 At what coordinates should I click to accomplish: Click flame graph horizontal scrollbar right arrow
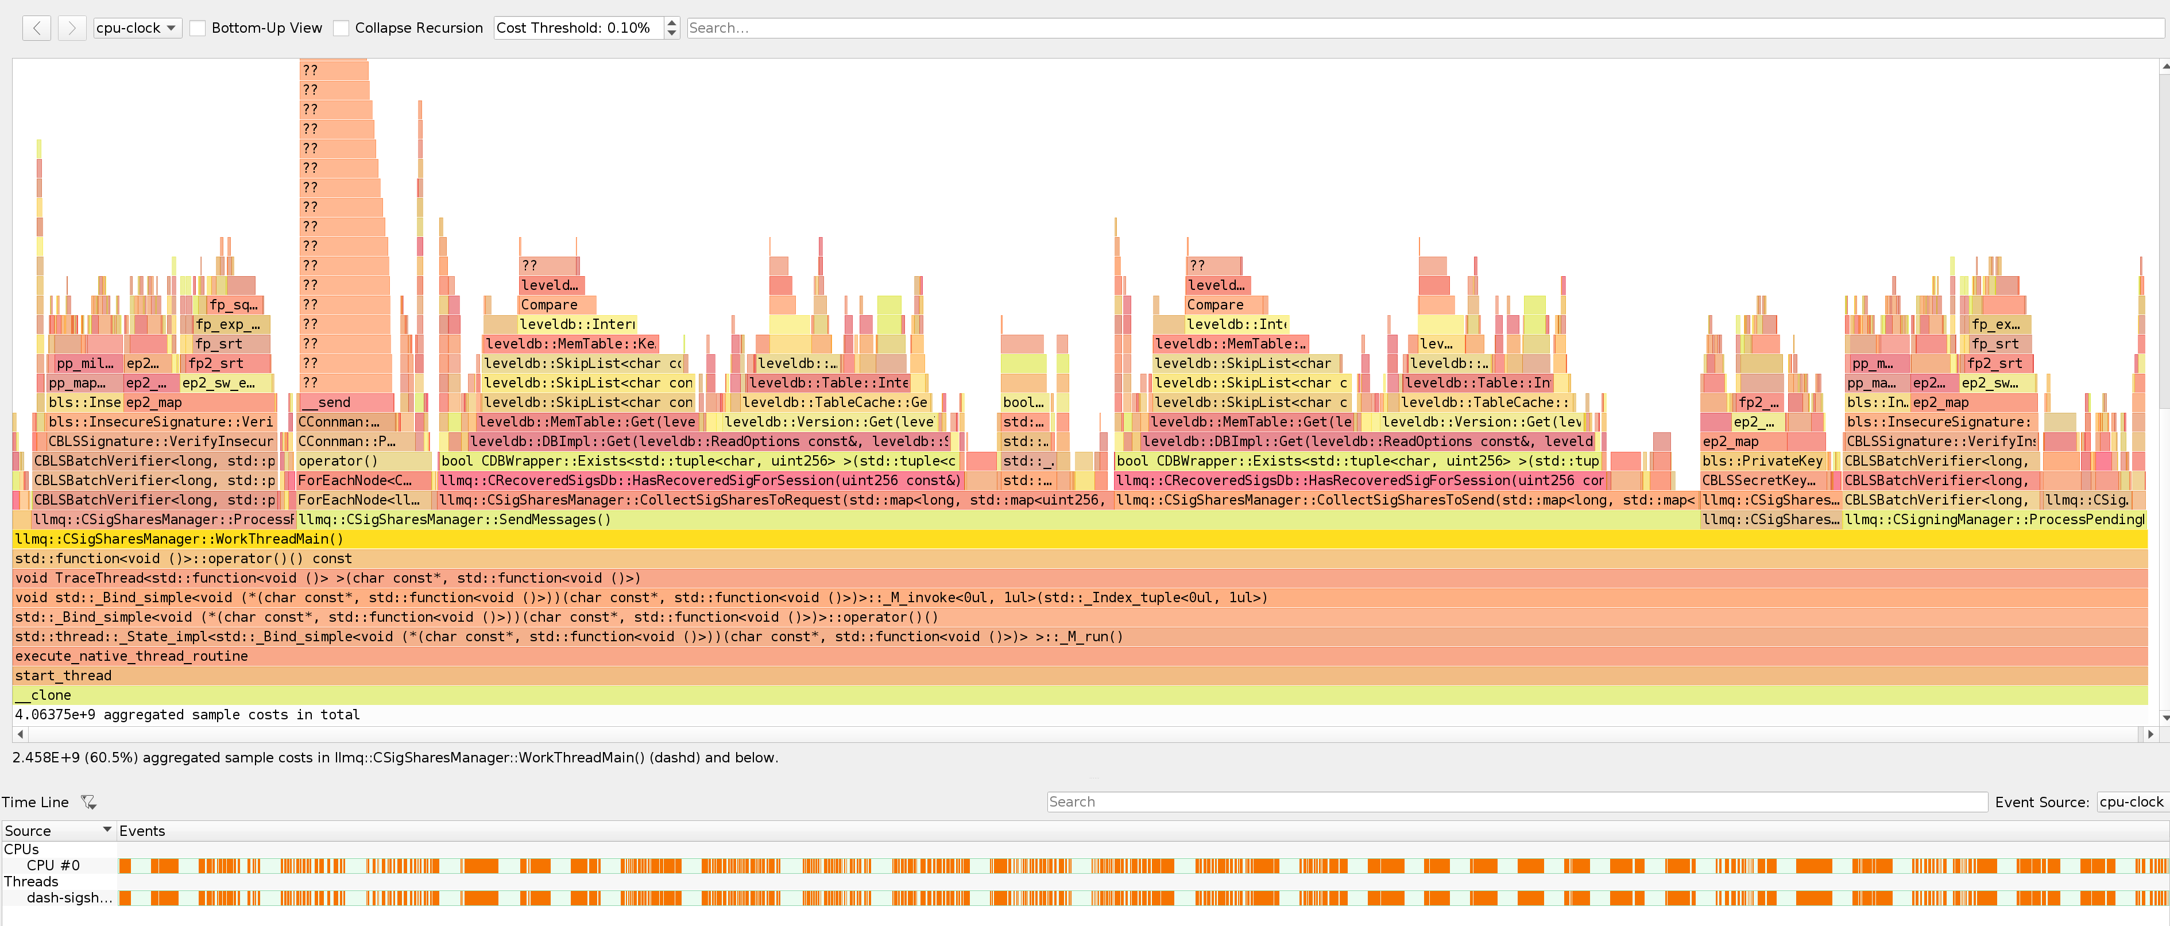pos(2150,734)
